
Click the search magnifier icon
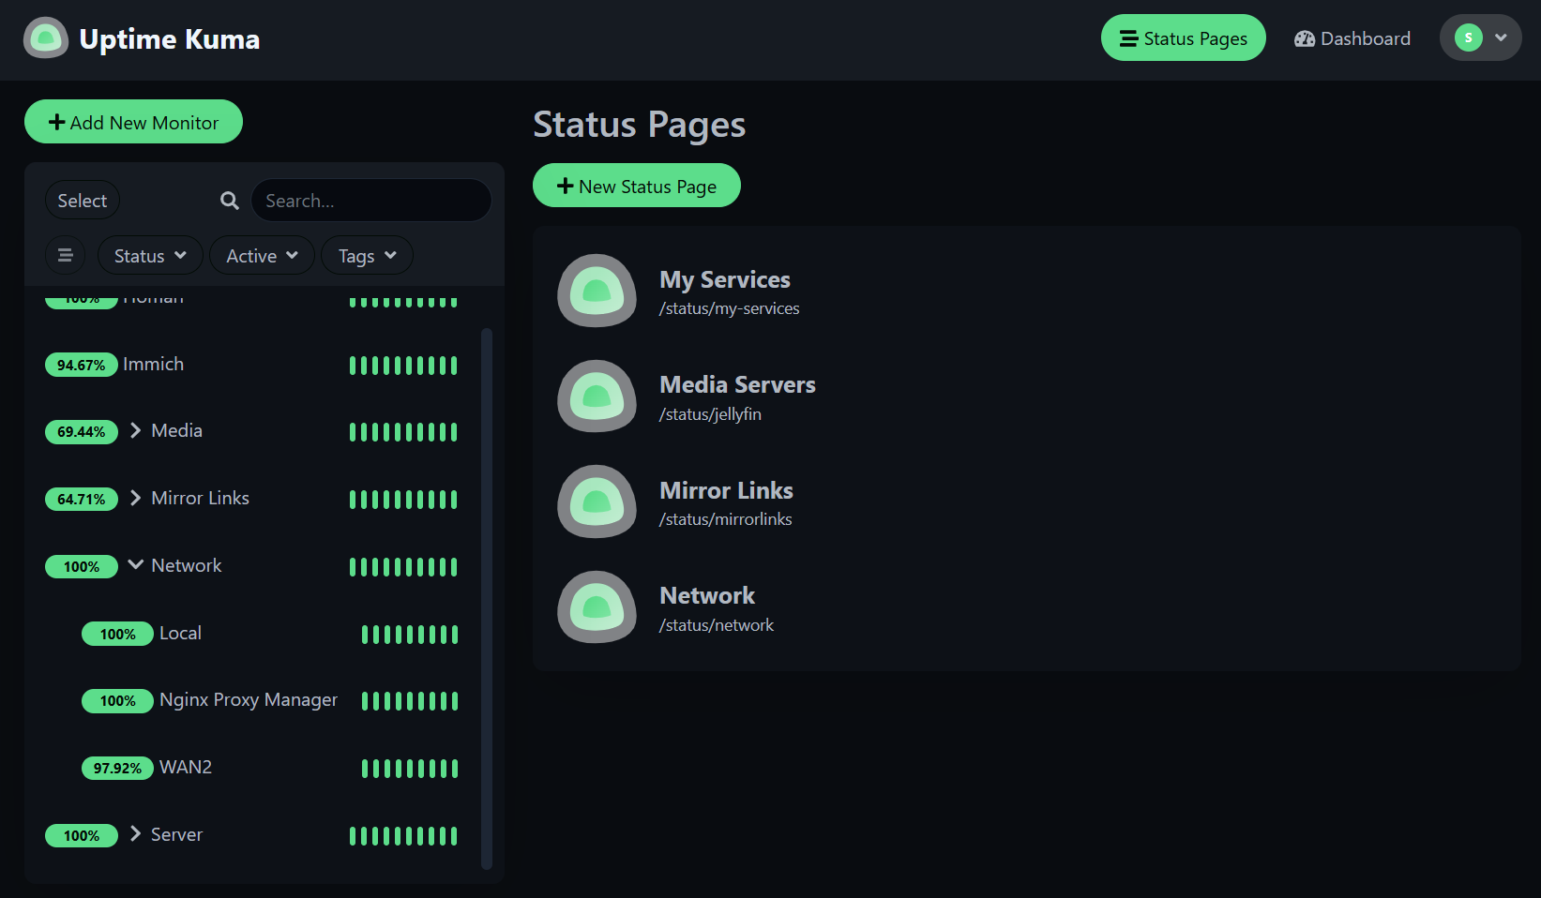[230, 201]
